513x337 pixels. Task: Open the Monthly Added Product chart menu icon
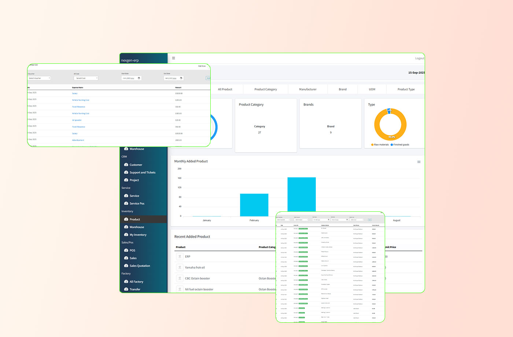(419, 162)
